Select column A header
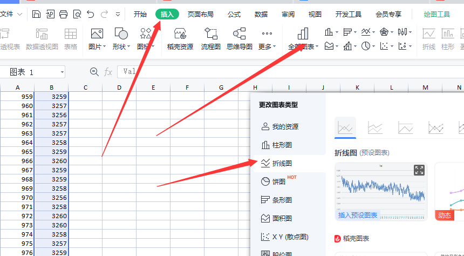Screen dimensions: 464x256 coord(17,87)
